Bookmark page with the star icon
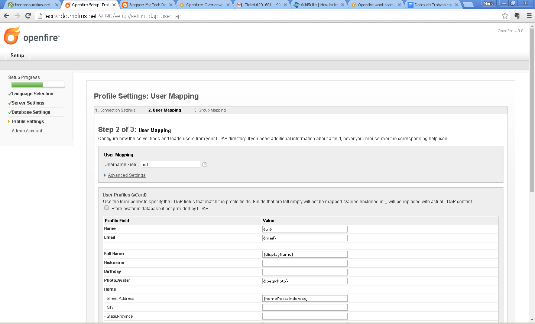 click(505, 16)
